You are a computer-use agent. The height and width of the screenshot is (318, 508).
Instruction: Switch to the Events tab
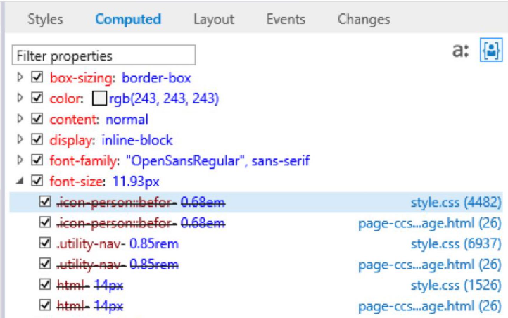(x=286, y=19)
